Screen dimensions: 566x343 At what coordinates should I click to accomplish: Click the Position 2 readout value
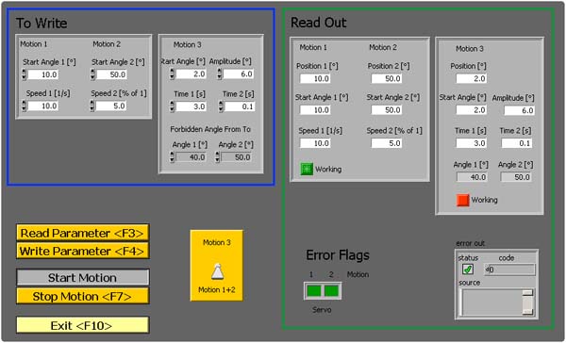[x=386, y=78]
